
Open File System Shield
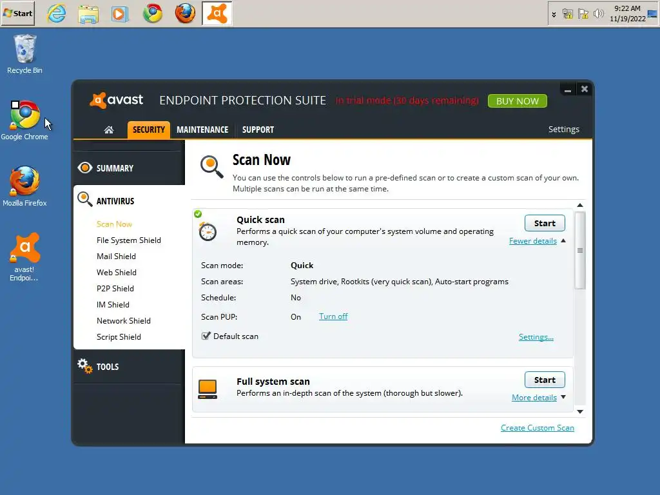click(x=129, y=240)
